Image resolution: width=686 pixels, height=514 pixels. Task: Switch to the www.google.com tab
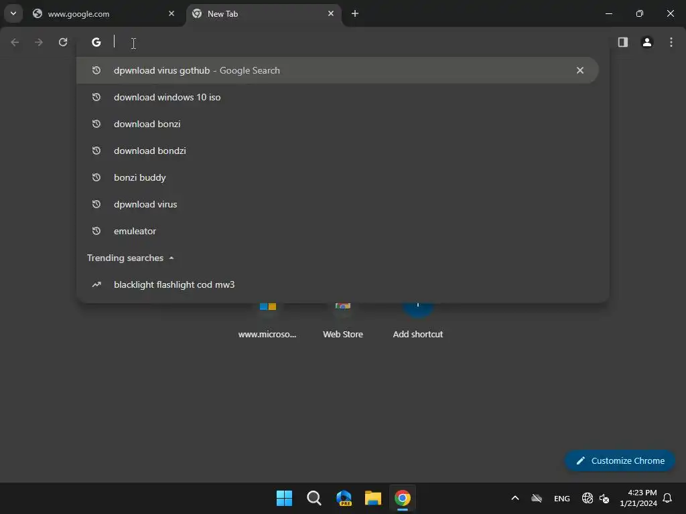tap(105, 14)
